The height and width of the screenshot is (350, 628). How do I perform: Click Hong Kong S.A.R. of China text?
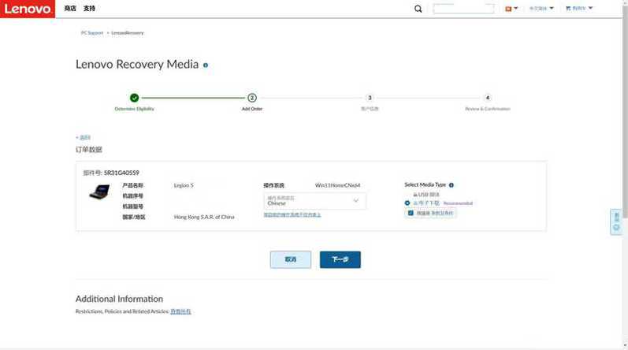tap(204, 217)
